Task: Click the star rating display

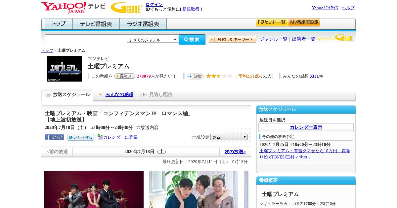Action: pyautogui.click(x=219, y=76)
